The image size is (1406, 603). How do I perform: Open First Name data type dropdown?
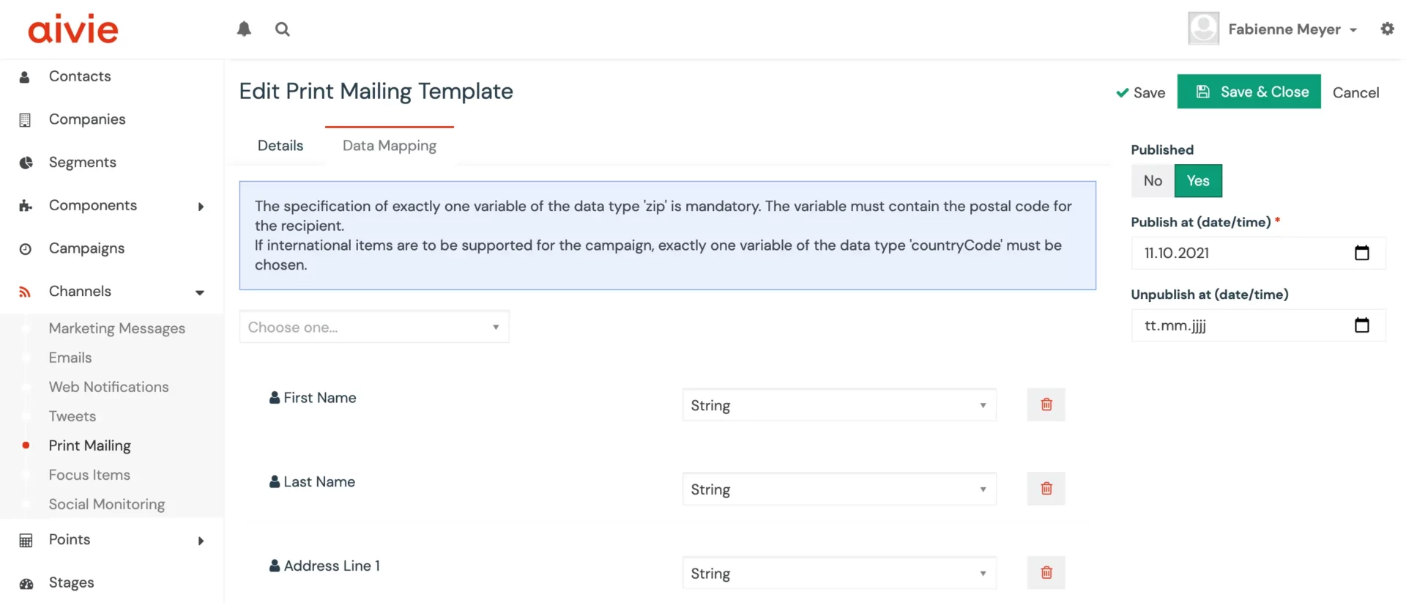click(839, 405)
